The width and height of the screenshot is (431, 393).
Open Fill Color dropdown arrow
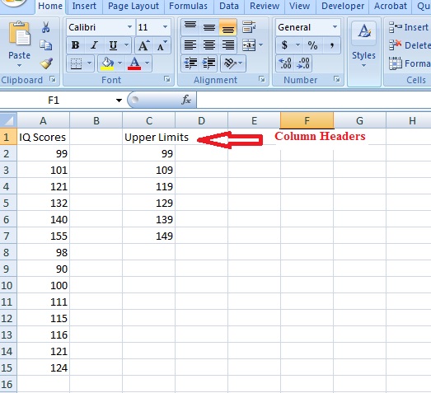point(119,63)
